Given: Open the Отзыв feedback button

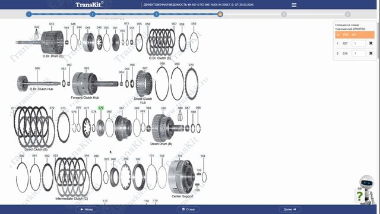Looking at the screenshot, I should tap(188, 209).
